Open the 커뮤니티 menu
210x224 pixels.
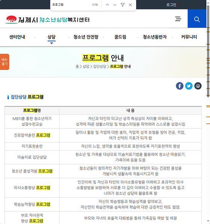pos(189,37)
